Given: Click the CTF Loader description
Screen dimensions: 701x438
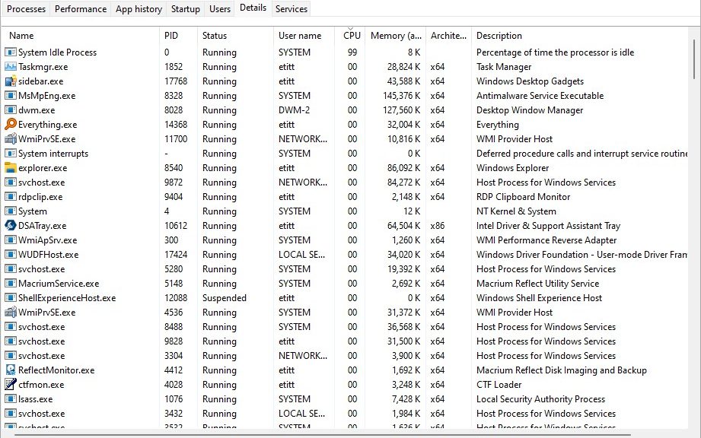Looking at the screenshot, I should (x=499, y=385).
